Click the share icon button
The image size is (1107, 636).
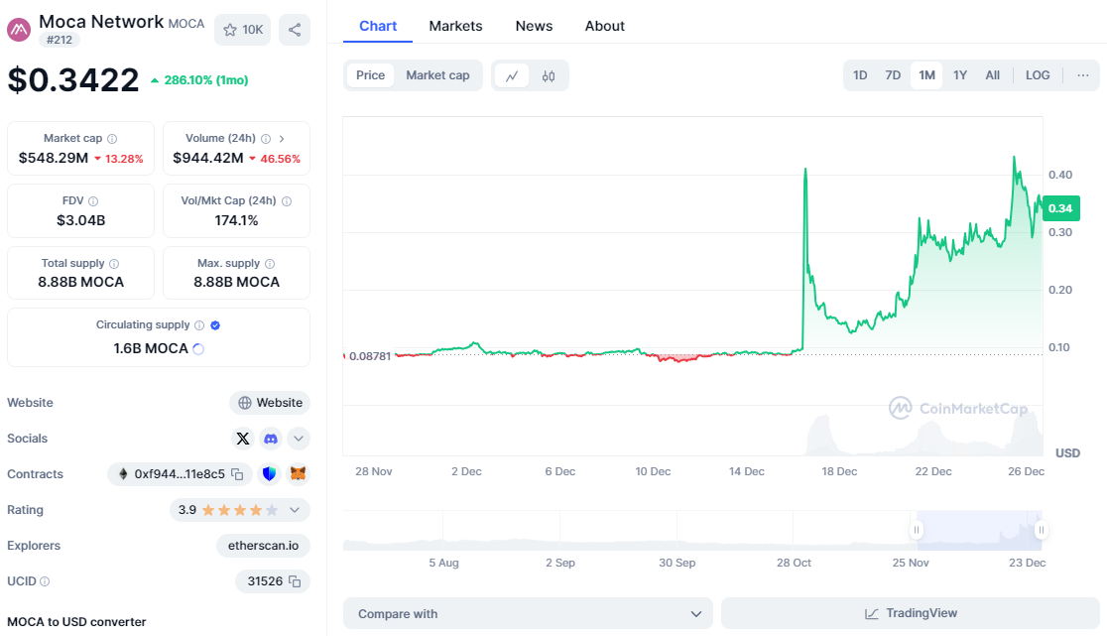click(x=295, y=30)
